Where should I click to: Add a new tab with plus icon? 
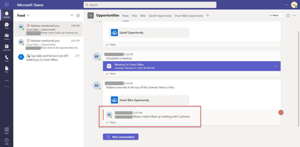(208, 16)
